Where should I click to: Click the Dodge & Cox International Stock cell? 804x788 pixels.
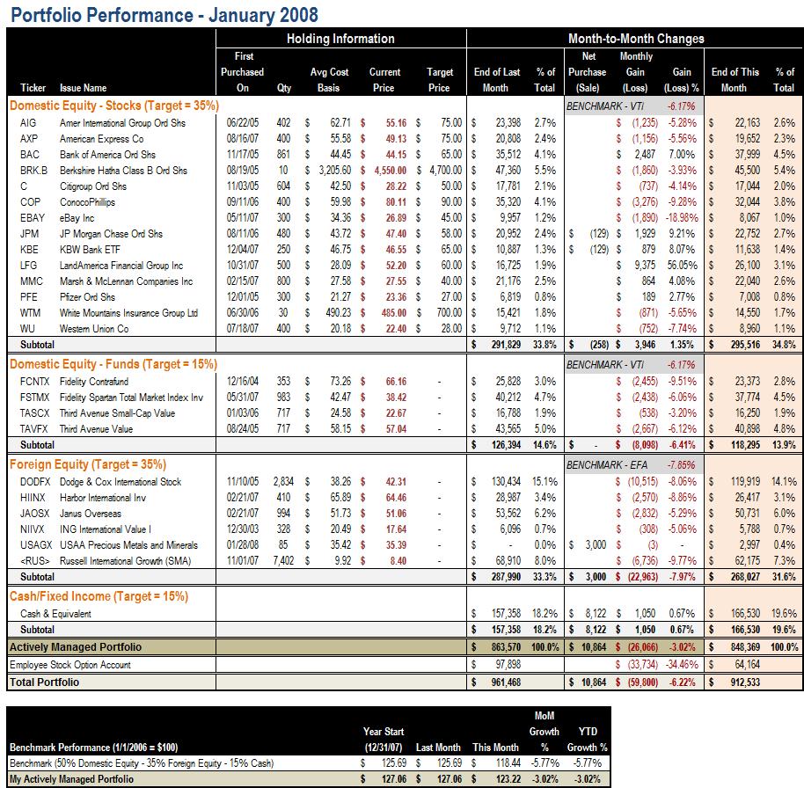(x=121, y=482)
